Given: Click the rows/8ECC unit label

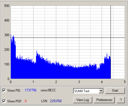Looking at the screenshot, I should click(x=48, y=90).
